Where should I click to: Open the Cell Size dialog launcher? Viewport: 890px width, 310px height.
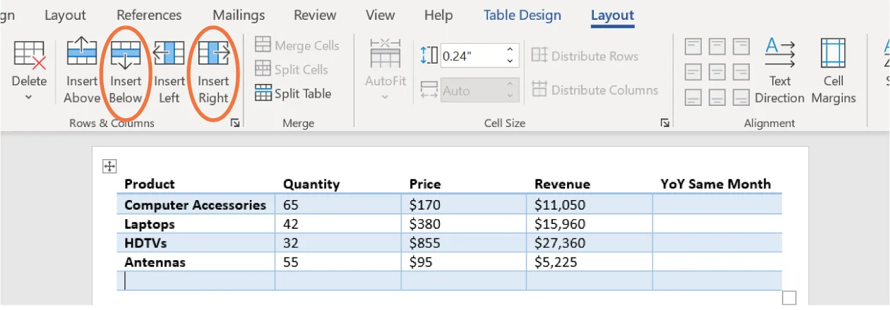[x=664, y=124]
